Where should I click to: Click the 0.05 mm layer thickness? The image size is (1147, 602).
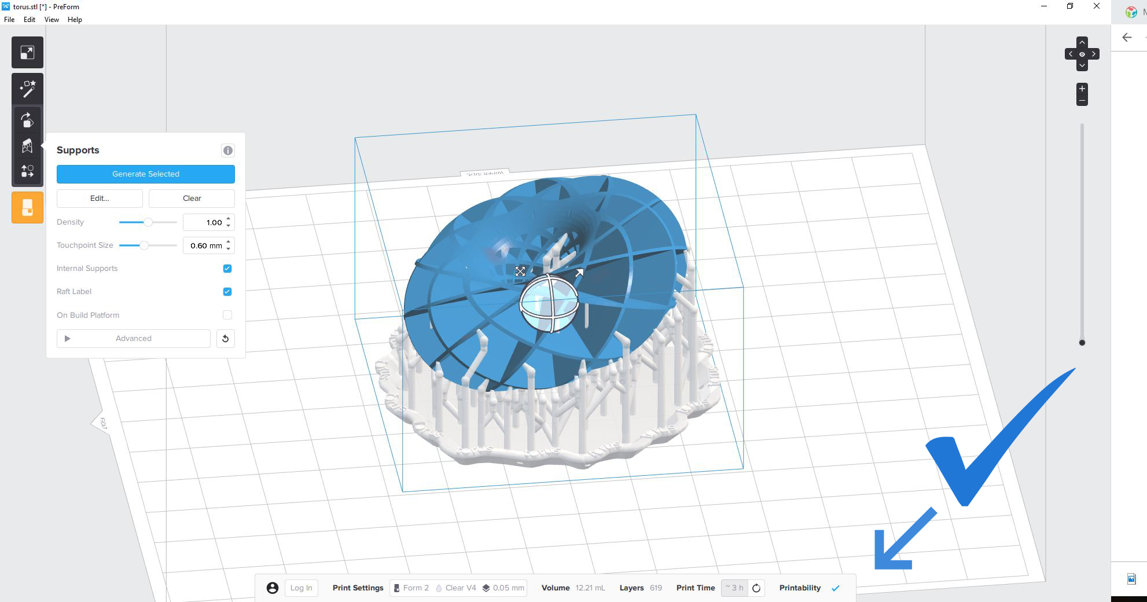503,588
